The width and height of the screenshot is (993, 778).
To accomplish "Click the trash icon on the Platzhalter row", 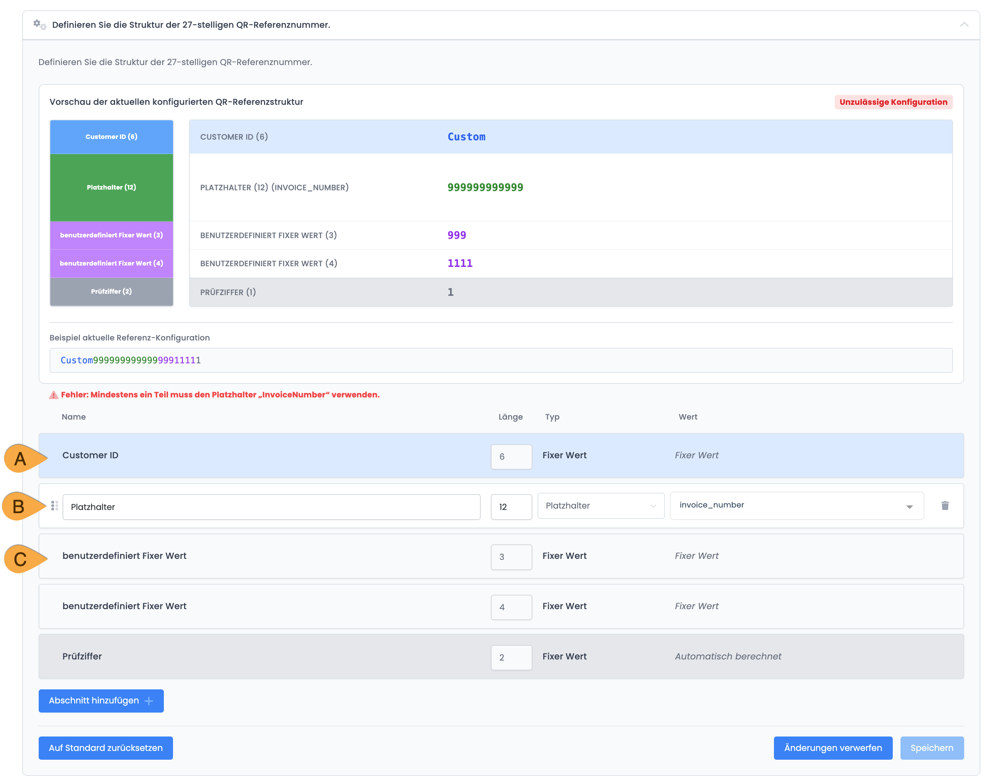I will tap(945, 506).
